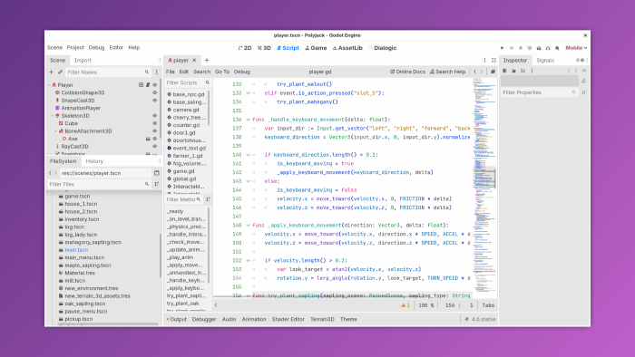Open Online Docs link
Screen dimensions: 635x357
[407, 72]
